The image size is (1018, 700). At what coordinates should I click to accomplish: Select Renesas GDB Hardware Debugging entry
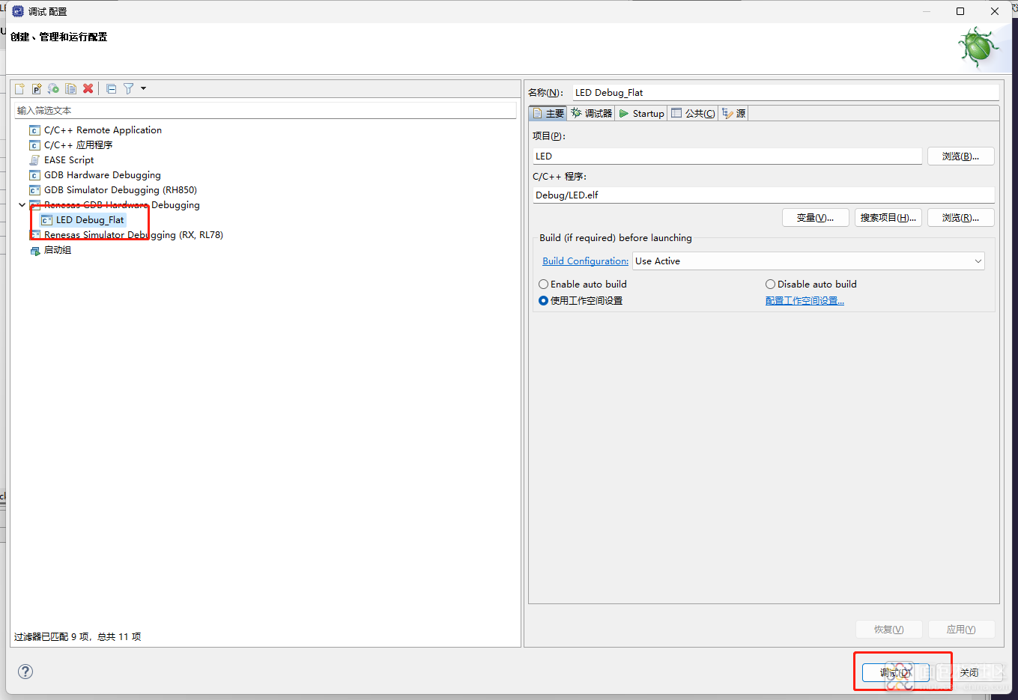[x=121, y=205]
